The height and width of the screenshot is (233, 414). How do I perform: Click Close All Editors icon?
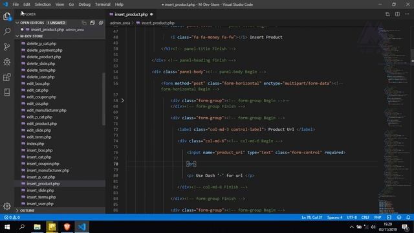(101, 23)
